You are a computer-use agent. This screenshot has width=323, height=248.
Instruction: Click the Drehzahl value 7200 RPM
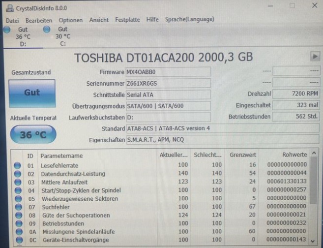coord(296,94)
